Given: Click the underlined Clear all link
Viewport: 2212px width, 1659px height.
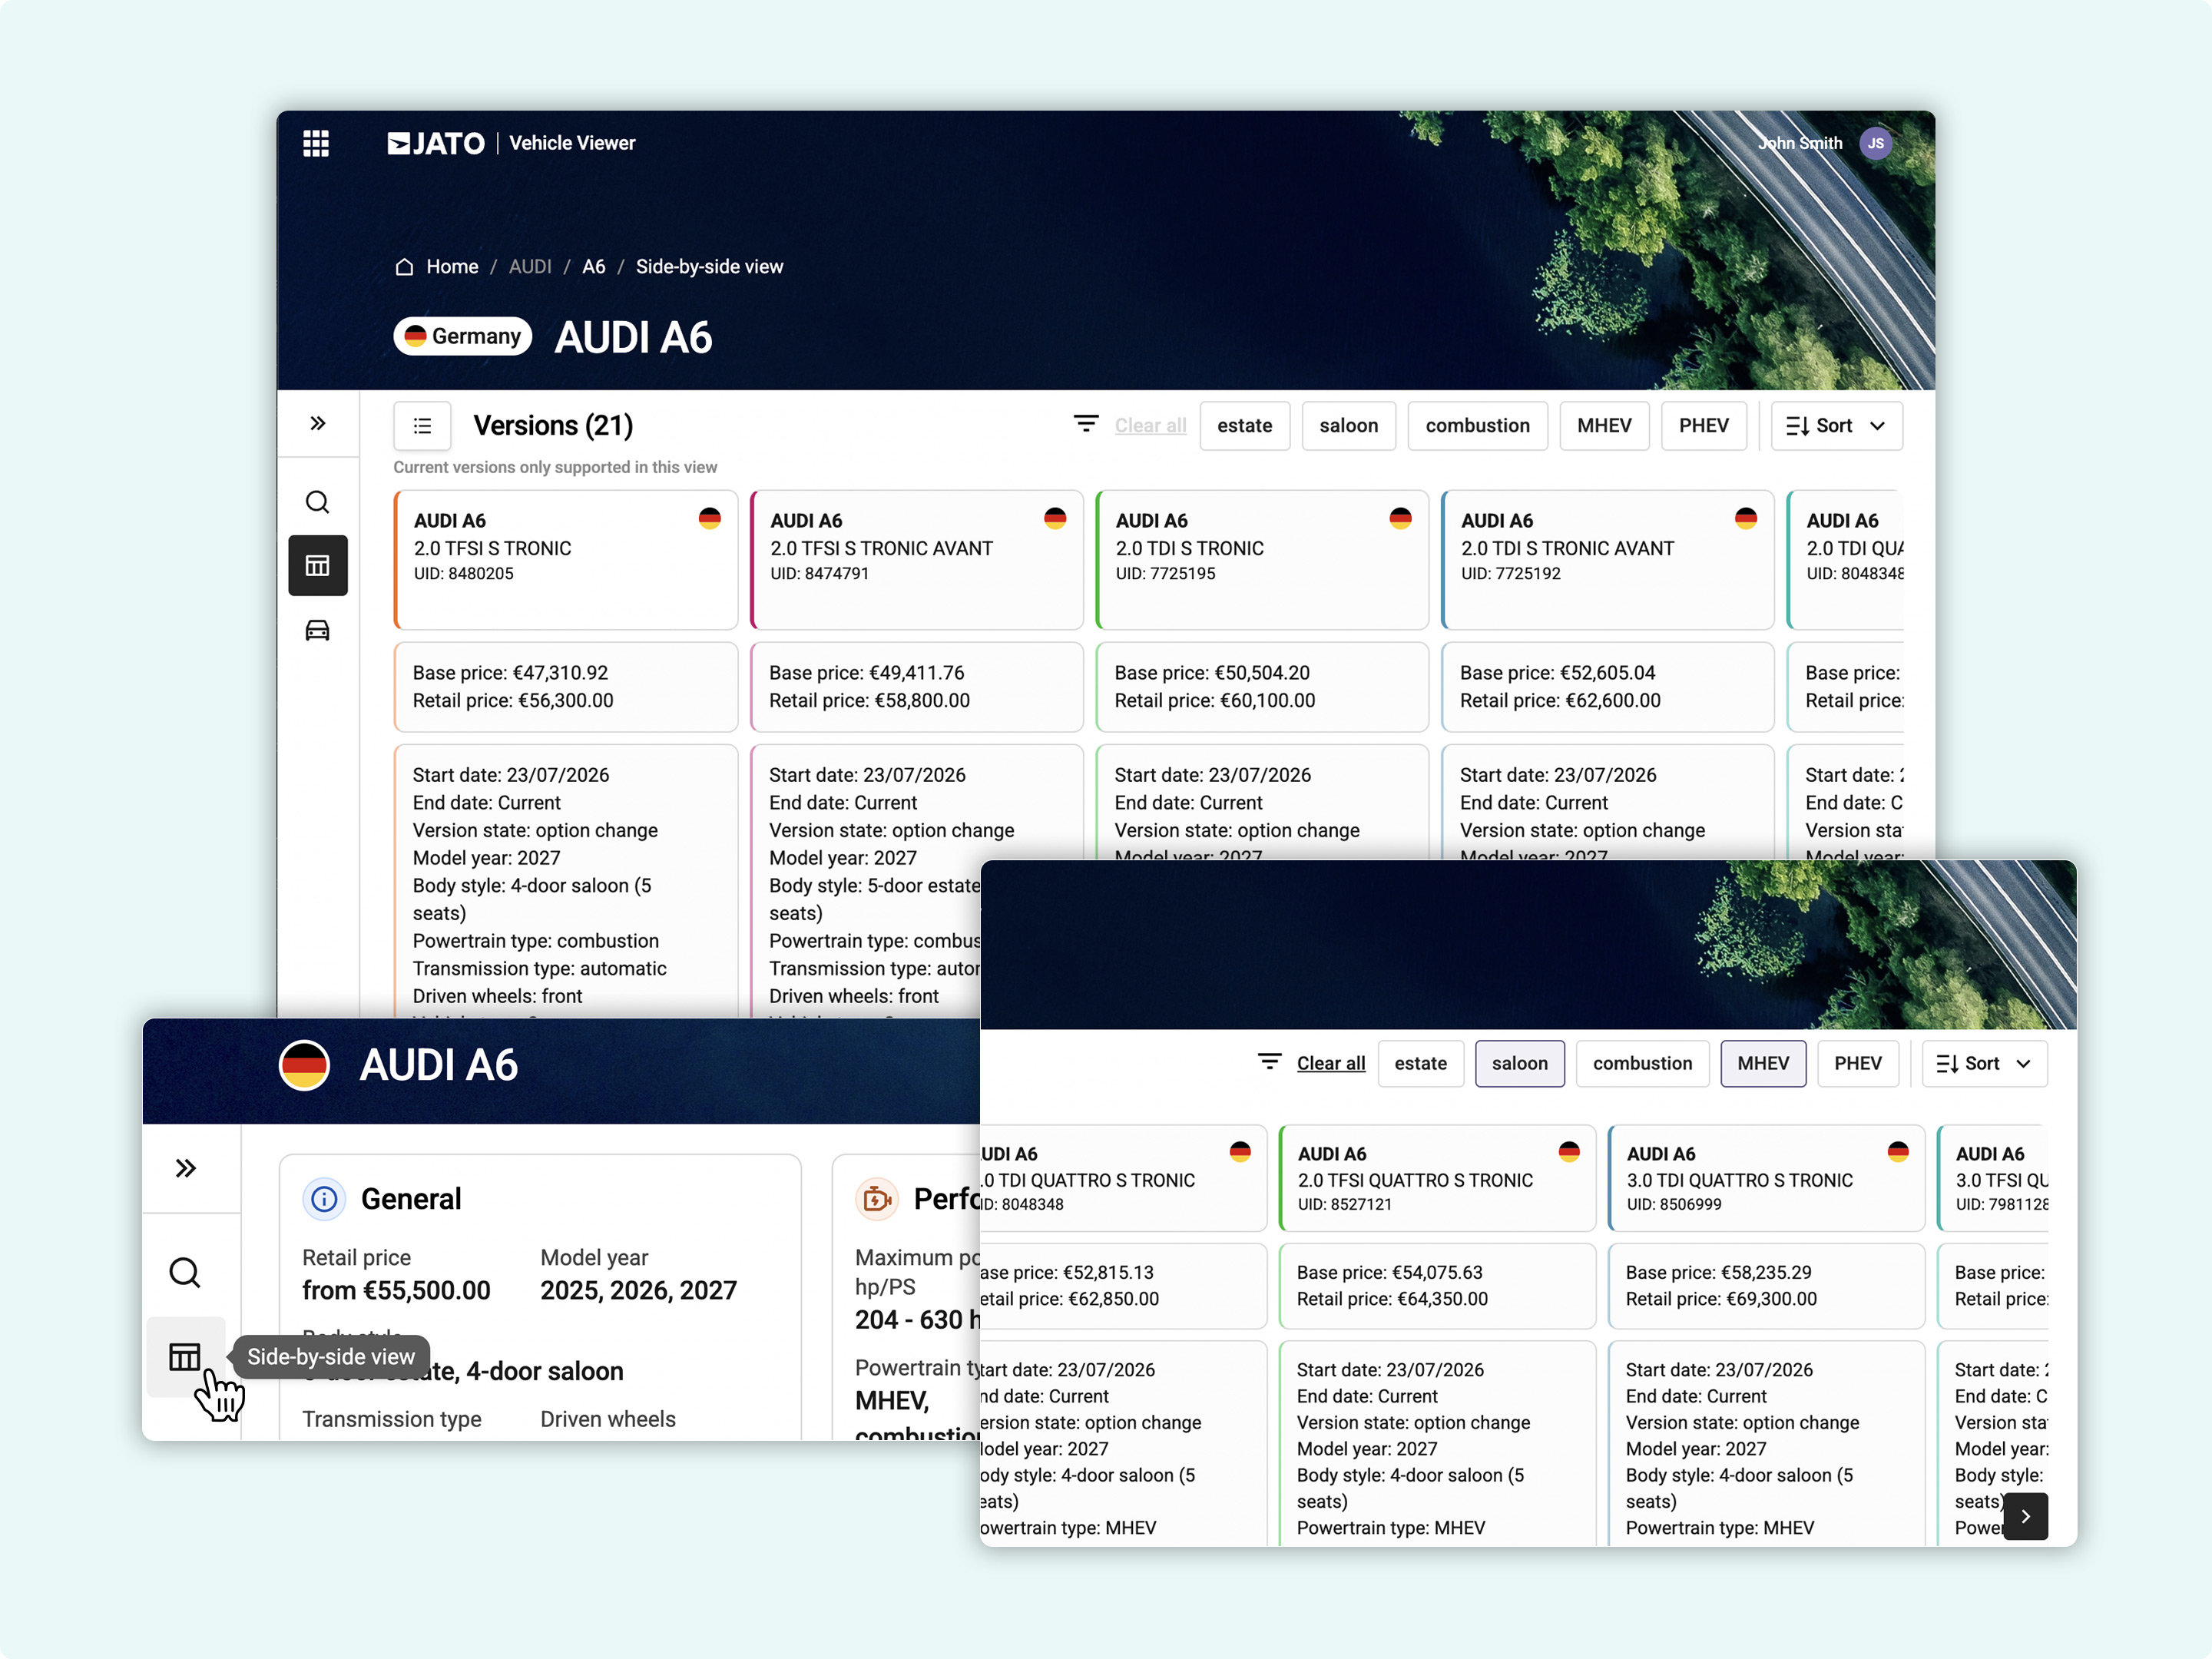Looking at the screenshot, I should pos(1330,1063).
